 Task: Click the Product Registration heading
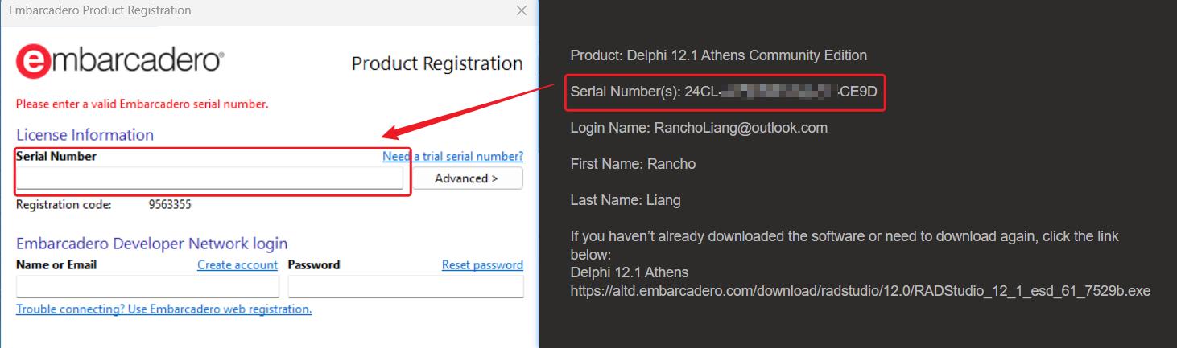point(437,63)
